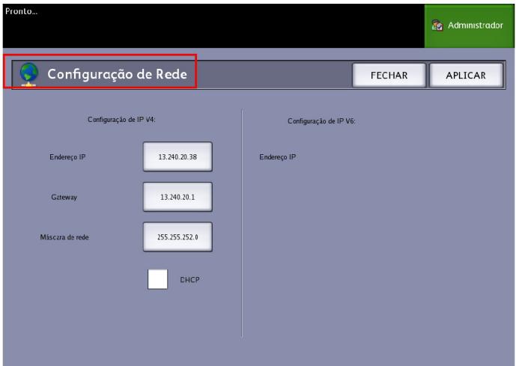Edit the Gateway field 13.240.20.1

click(177, 197)
